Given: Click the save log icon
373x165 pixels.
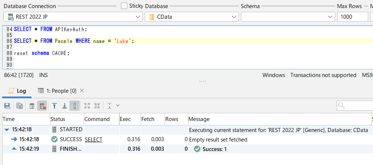Looking at the screenshot, I should pos(7,106).
